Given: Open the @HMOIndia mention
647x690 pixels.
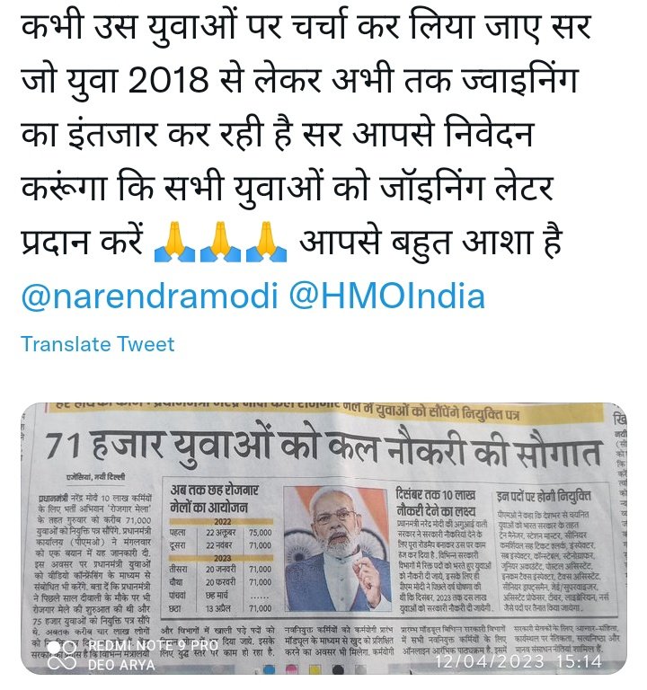Looking at the screenshot, I should click(x=387, y=296).
